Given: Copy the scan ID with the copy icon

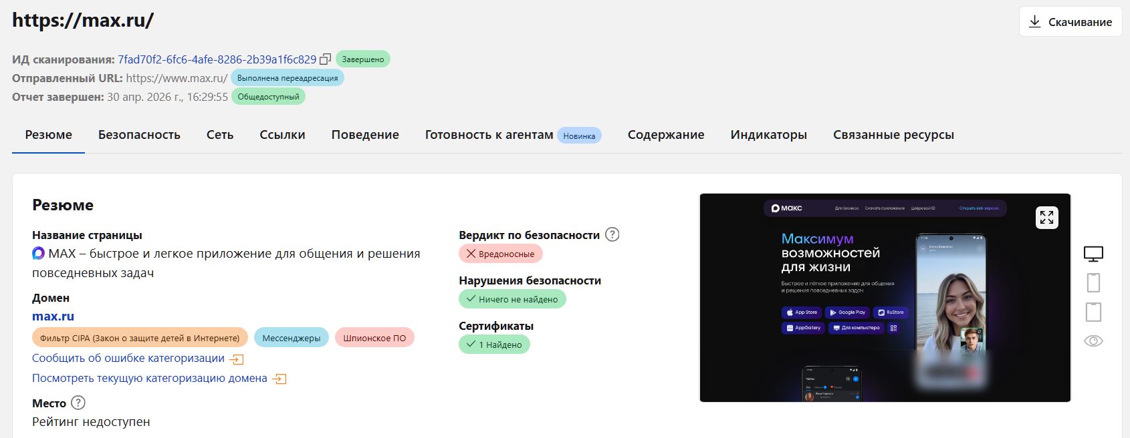Looking at the screenshot, I should tap(326, 59).
